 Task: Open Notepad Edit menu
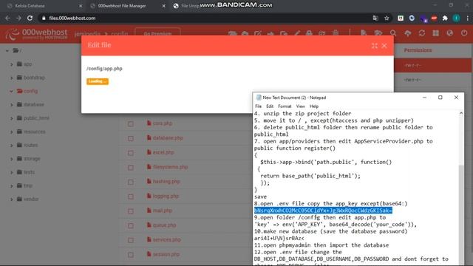(270, 106)
